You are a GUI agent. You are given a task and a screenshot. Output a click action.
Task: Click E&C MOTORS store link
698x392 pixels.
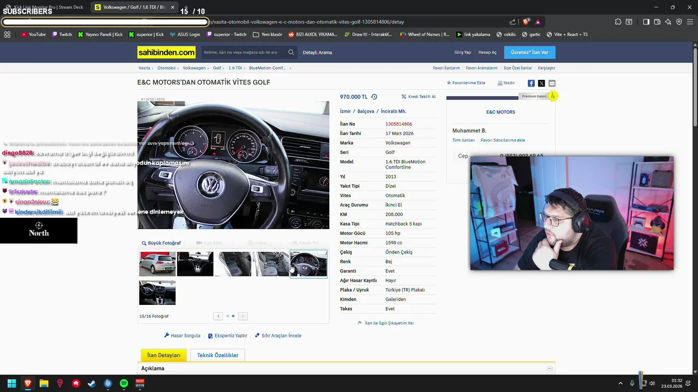(501, 112)
